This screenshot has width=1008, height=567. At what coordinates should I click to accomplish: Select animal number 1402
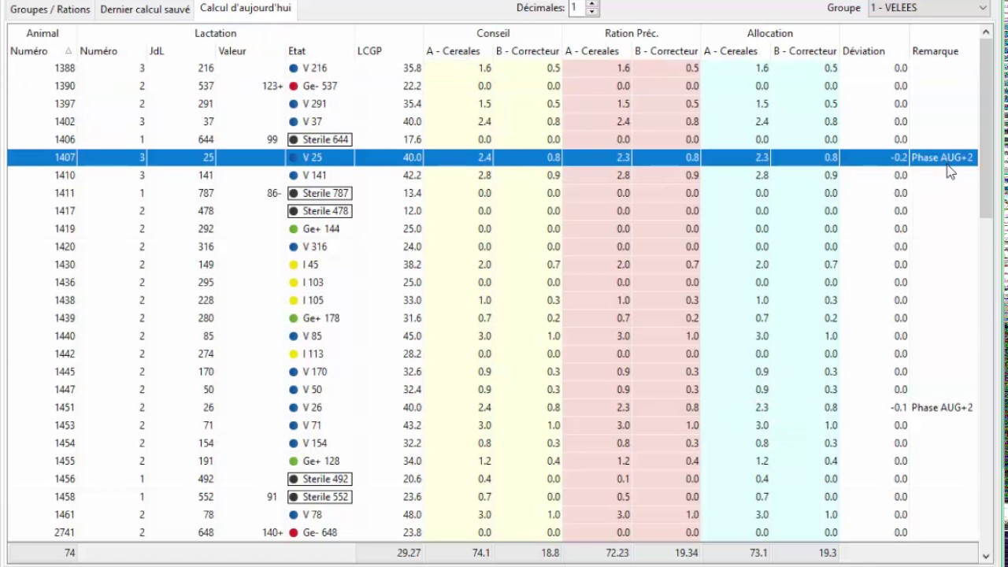[x=65, y=121]
